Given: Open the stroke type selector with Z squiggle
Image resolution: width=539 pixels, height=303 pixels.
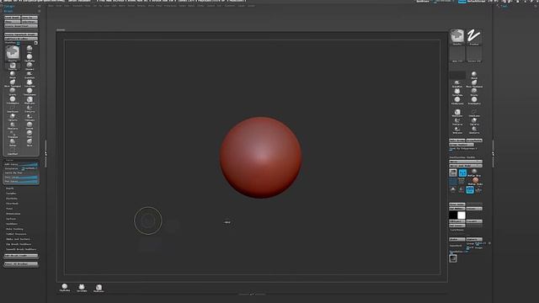Looking at the screenshot, I should [x=474, y=37].
